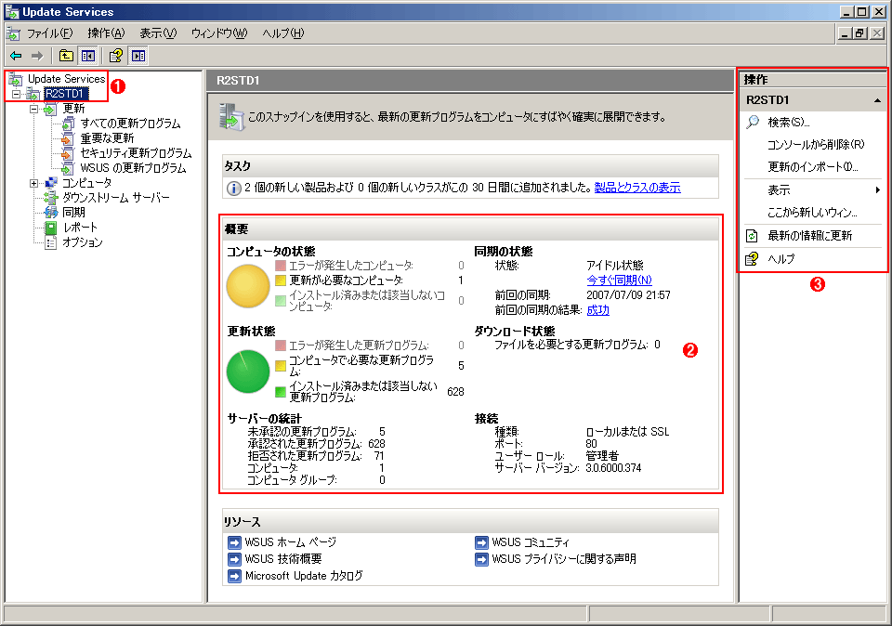Click the 最新の情報に更新 refresh icon
892x626 pixels.
point(752,235)
